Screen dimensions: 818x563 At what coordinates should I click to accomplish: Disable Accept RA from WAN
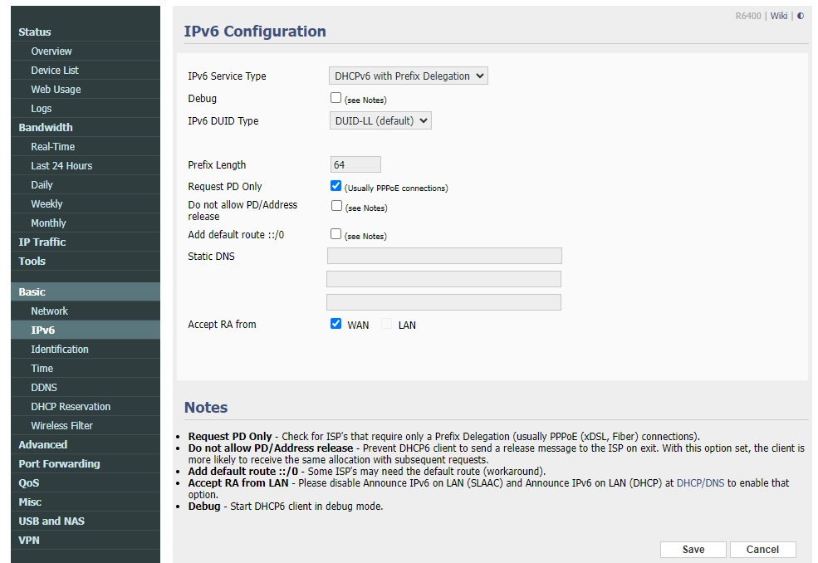[x=336, y=324]
